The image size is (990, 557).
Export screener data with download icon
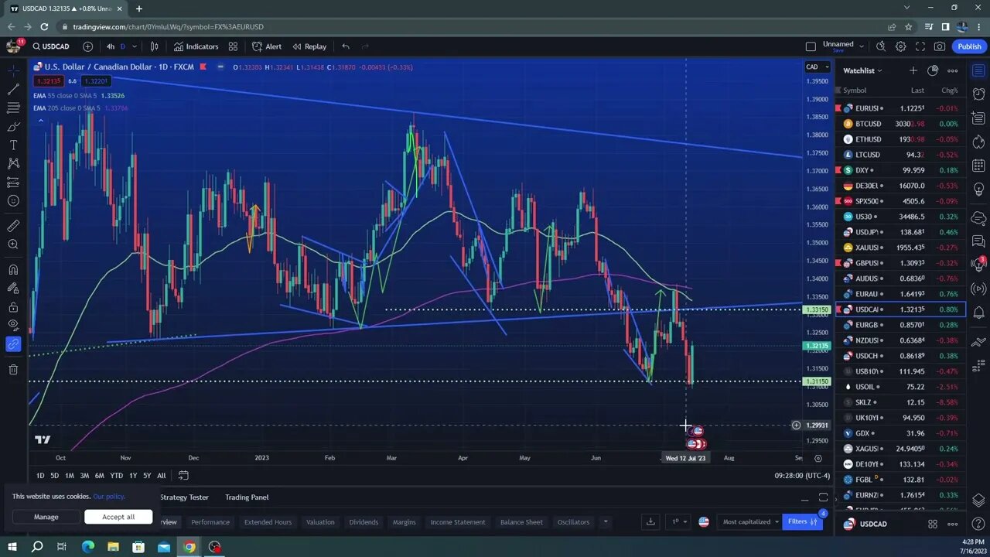click(x=651, y=522)
